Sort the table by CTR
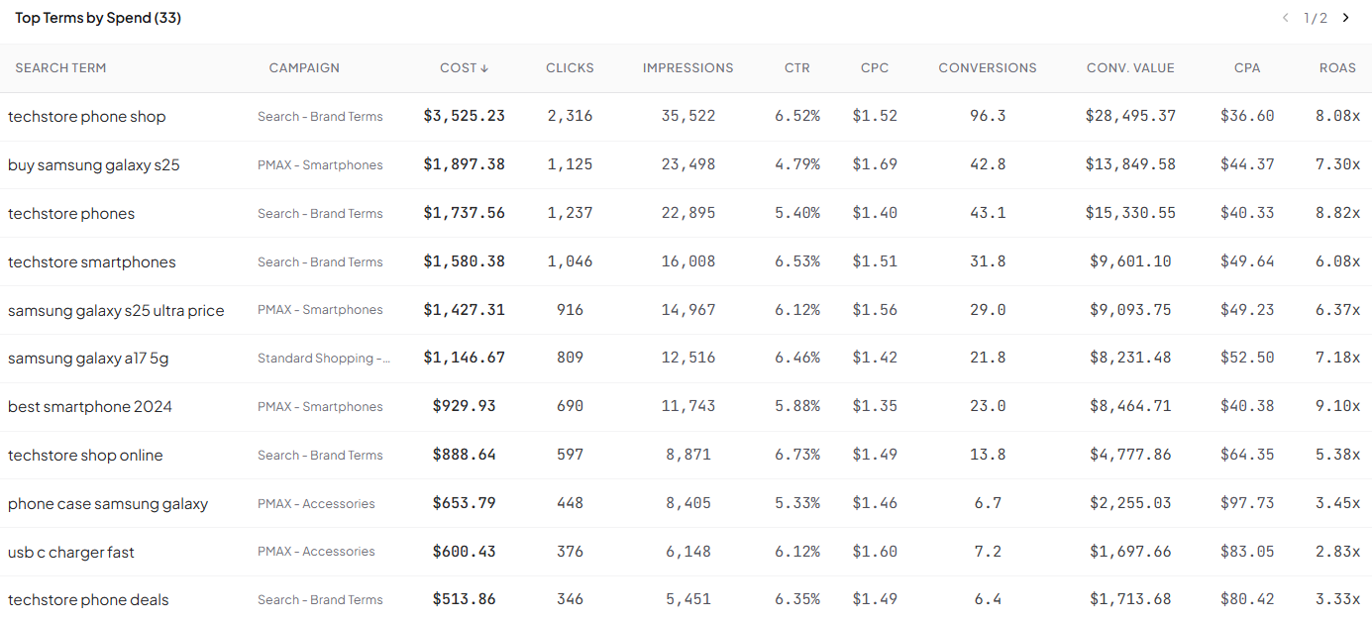The image size is (1372, 622). tap(797, 67)
